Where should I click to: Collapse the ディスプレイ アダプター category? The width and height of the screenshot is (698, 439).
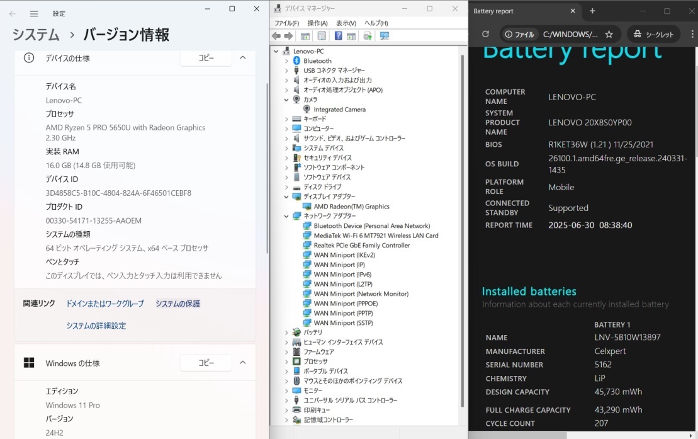point(286,197)
